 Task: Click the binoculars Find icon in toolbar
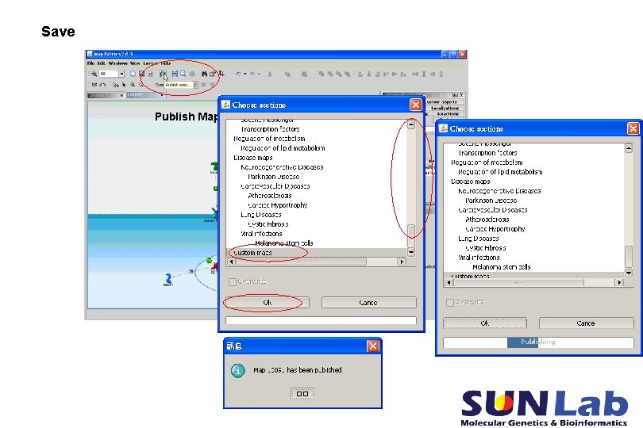coord(204,74)
